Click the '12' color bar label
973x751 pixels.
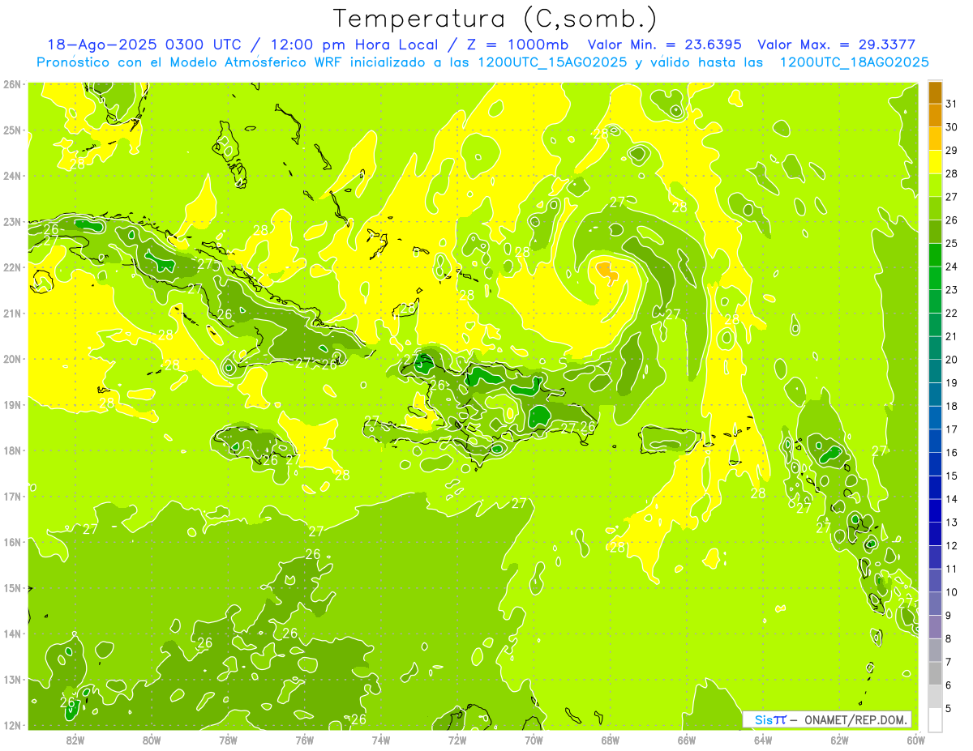[x=952, y=545]
